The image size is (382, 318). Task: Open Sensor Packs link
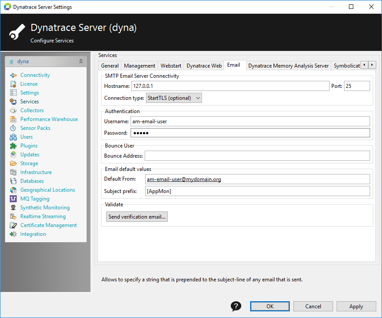pos(35,128)
